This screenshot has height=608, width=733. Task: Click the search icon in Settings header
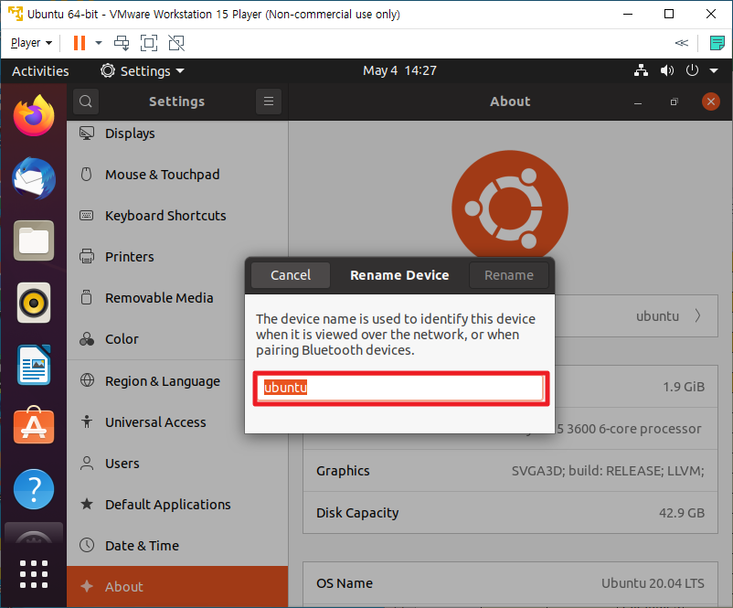[x=86, y=101]
